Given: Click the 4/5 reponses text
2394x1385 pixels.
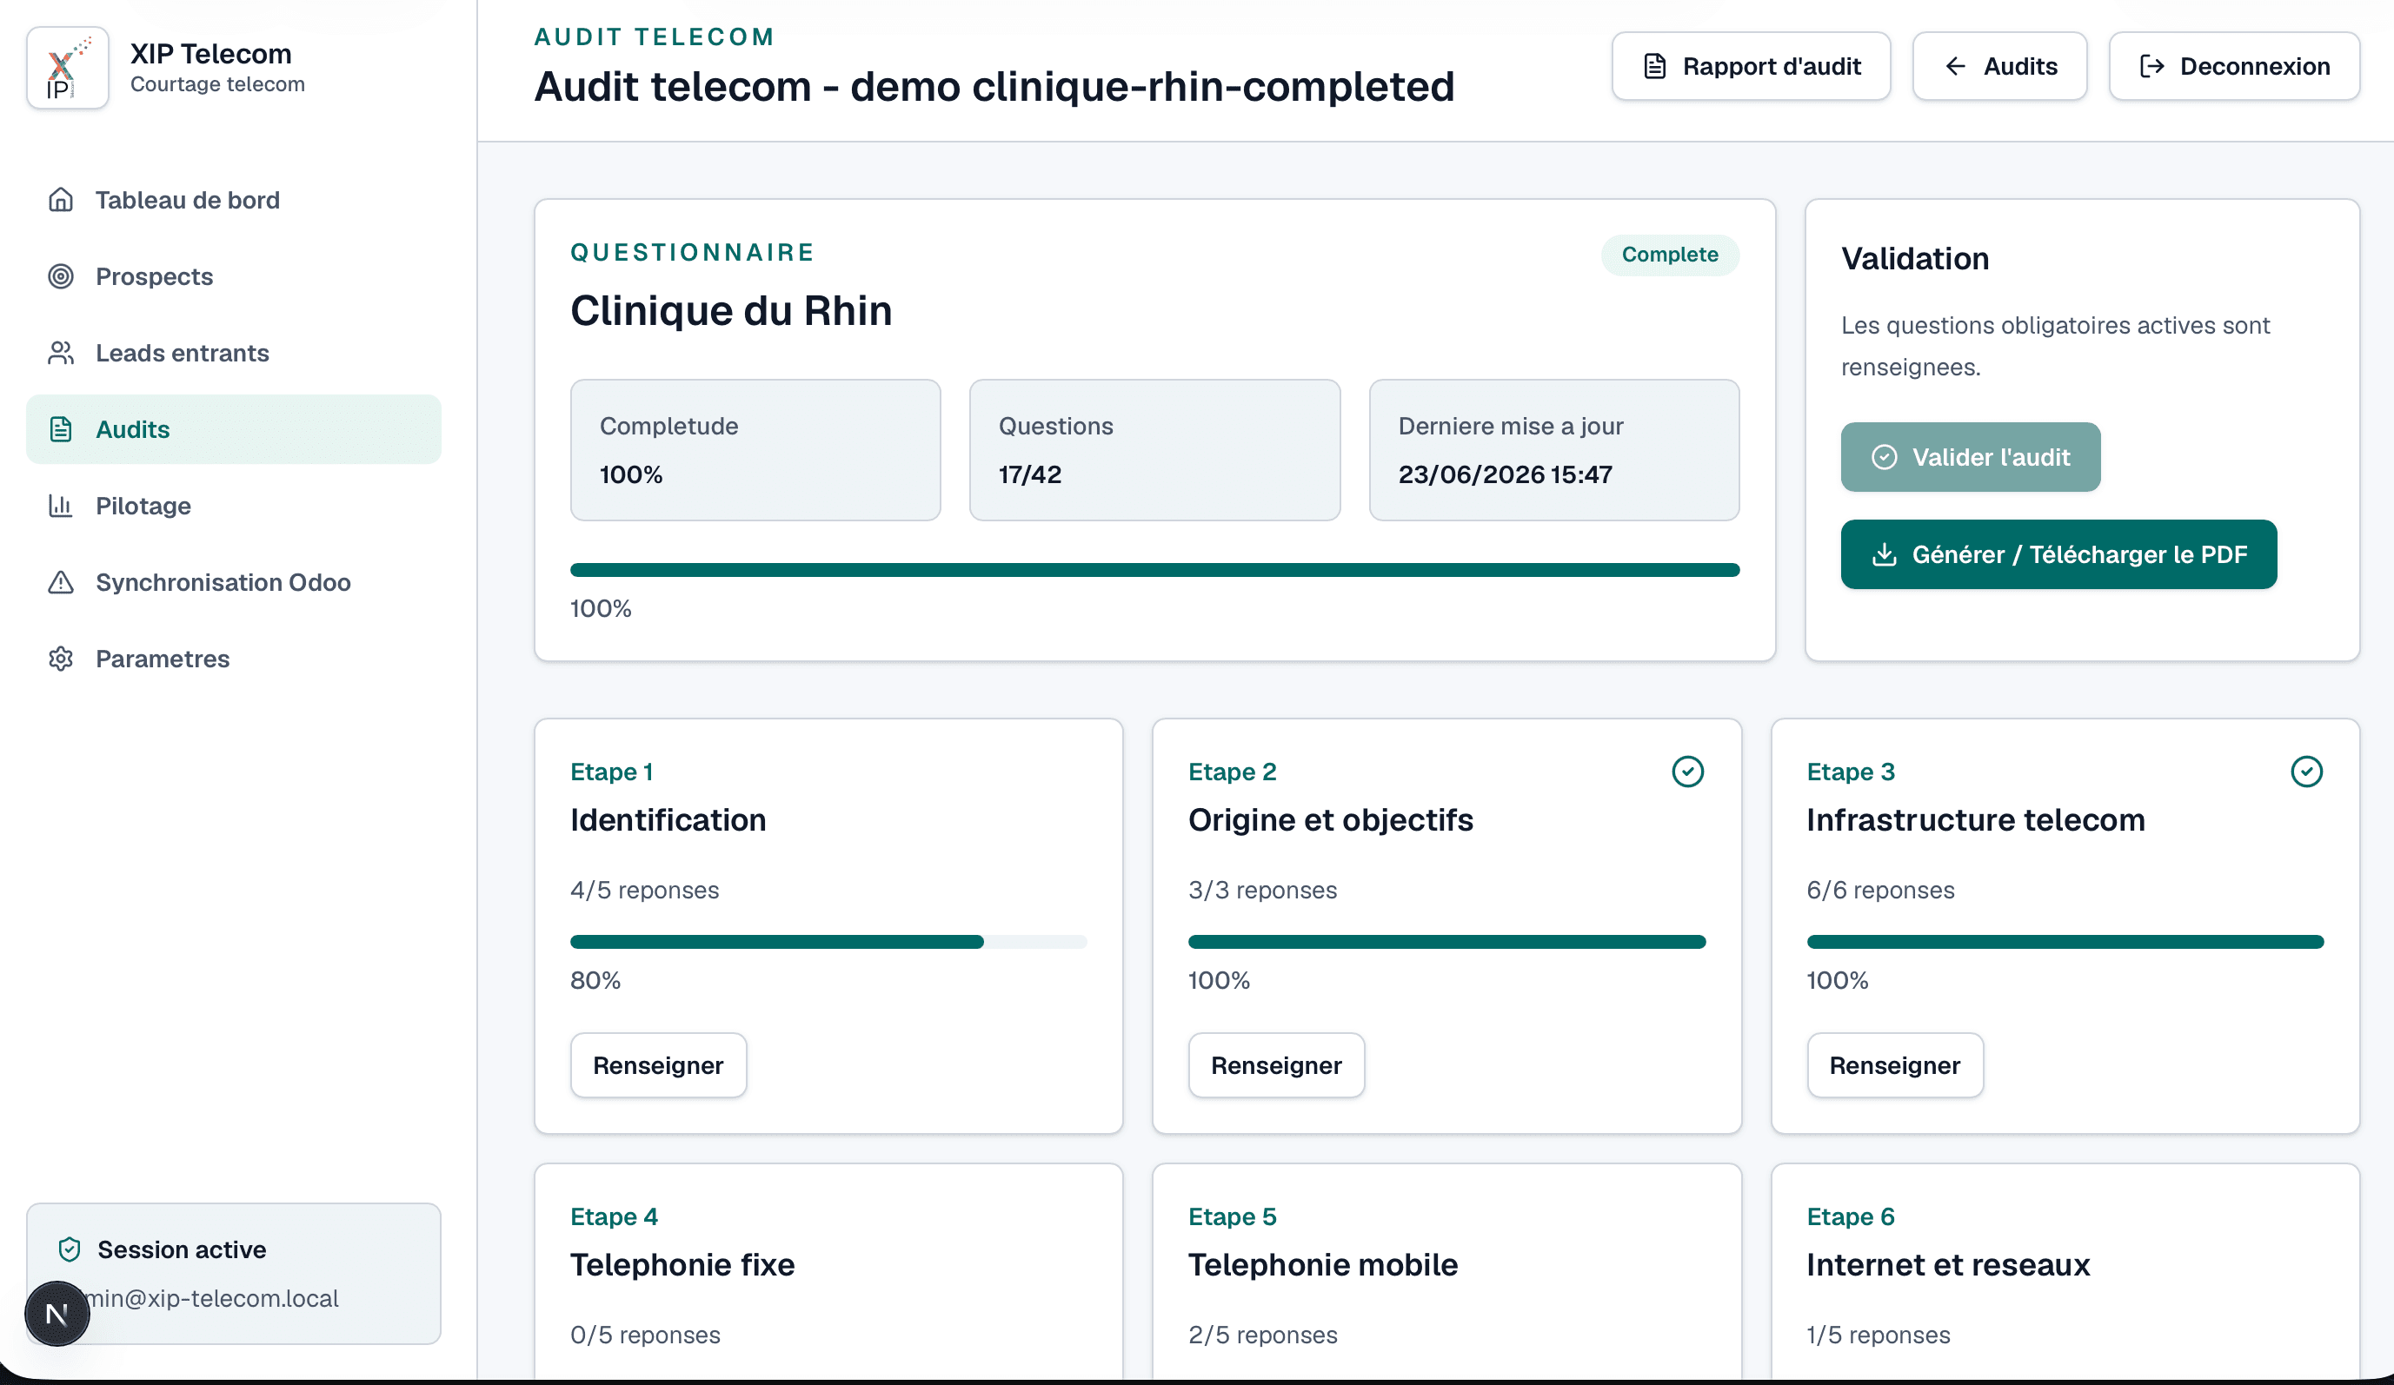Looking at the screenshot, I should 644,890.
